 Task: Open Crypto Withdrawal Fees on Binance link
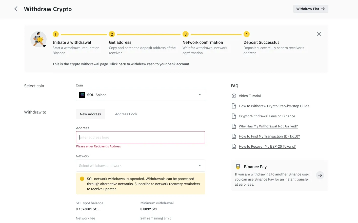[x=267, y=116]
